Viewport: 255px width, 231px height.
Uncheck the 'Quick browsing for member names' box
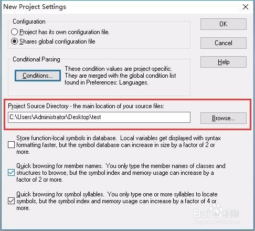tap(11, 173)
